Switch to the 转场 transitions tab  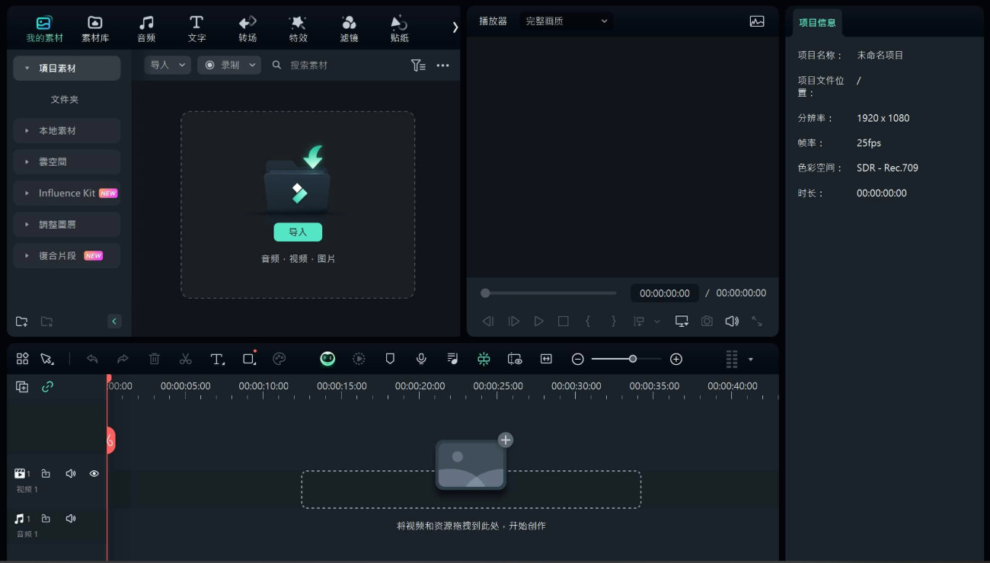coord(247,29)
